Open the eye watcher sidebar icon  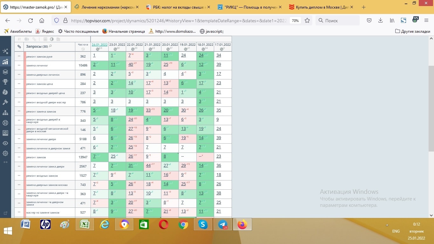coord(5,143)
